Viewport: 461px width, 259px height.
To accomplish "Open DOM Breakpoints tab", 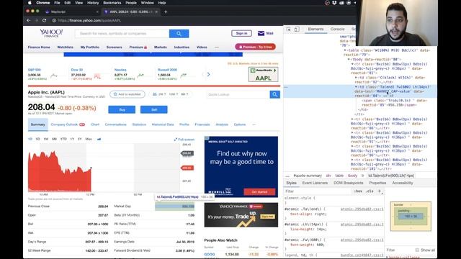I will (348, 183).
